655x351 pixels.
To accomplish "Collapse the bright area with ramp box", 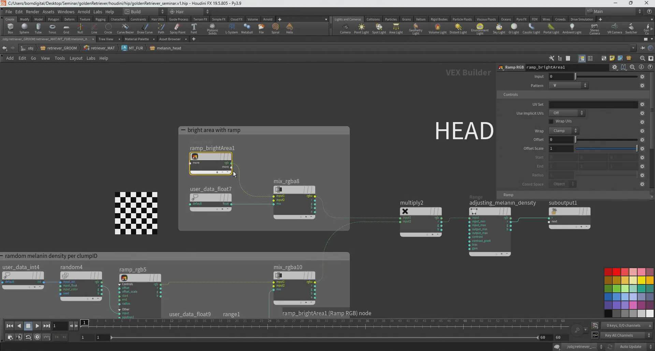I will click(x=183, y=130).
